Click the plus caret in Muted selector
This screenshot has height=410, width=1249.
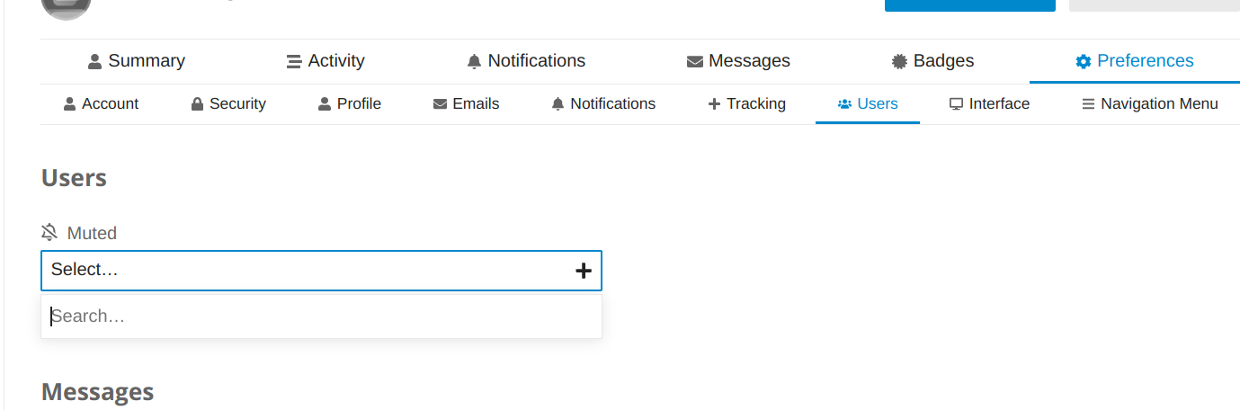point(584,270)
